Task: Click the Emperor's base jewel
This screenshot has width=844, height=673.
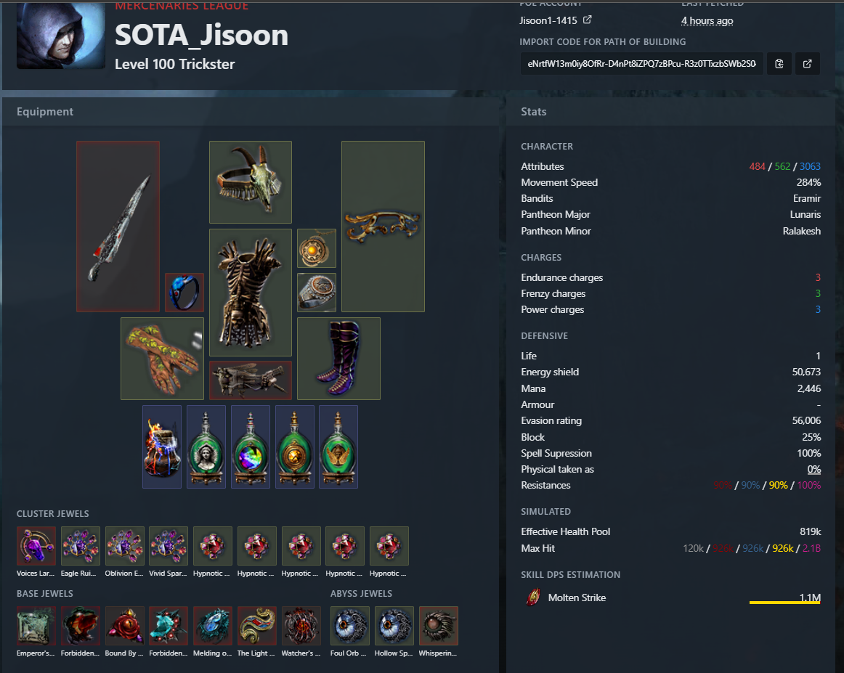Action: pos(36,626)
